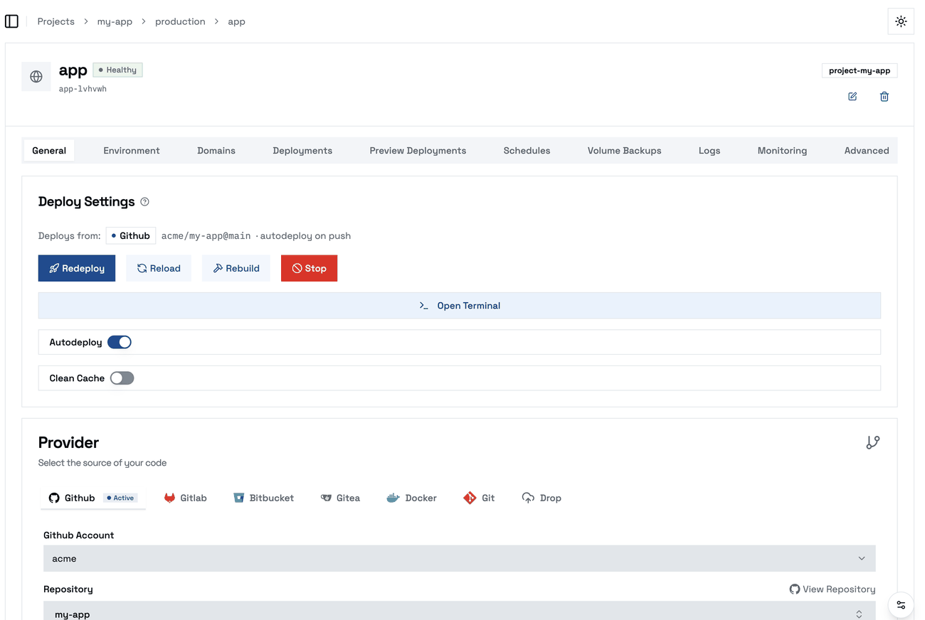Select the Gitlab provider
This screenshot has width=925, height=620.
click(x=186, y=498)
